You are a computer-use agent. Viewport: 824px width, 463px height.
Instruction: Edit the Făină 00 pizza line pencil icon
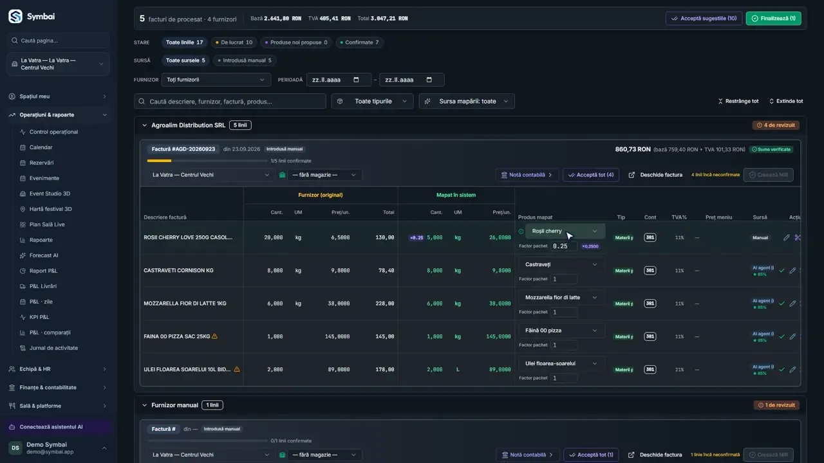pos(792,336)
